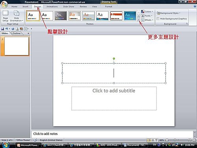197x148 pixels.
Task: Open dropdown arrow next to shapes icon
Action: 28,29
